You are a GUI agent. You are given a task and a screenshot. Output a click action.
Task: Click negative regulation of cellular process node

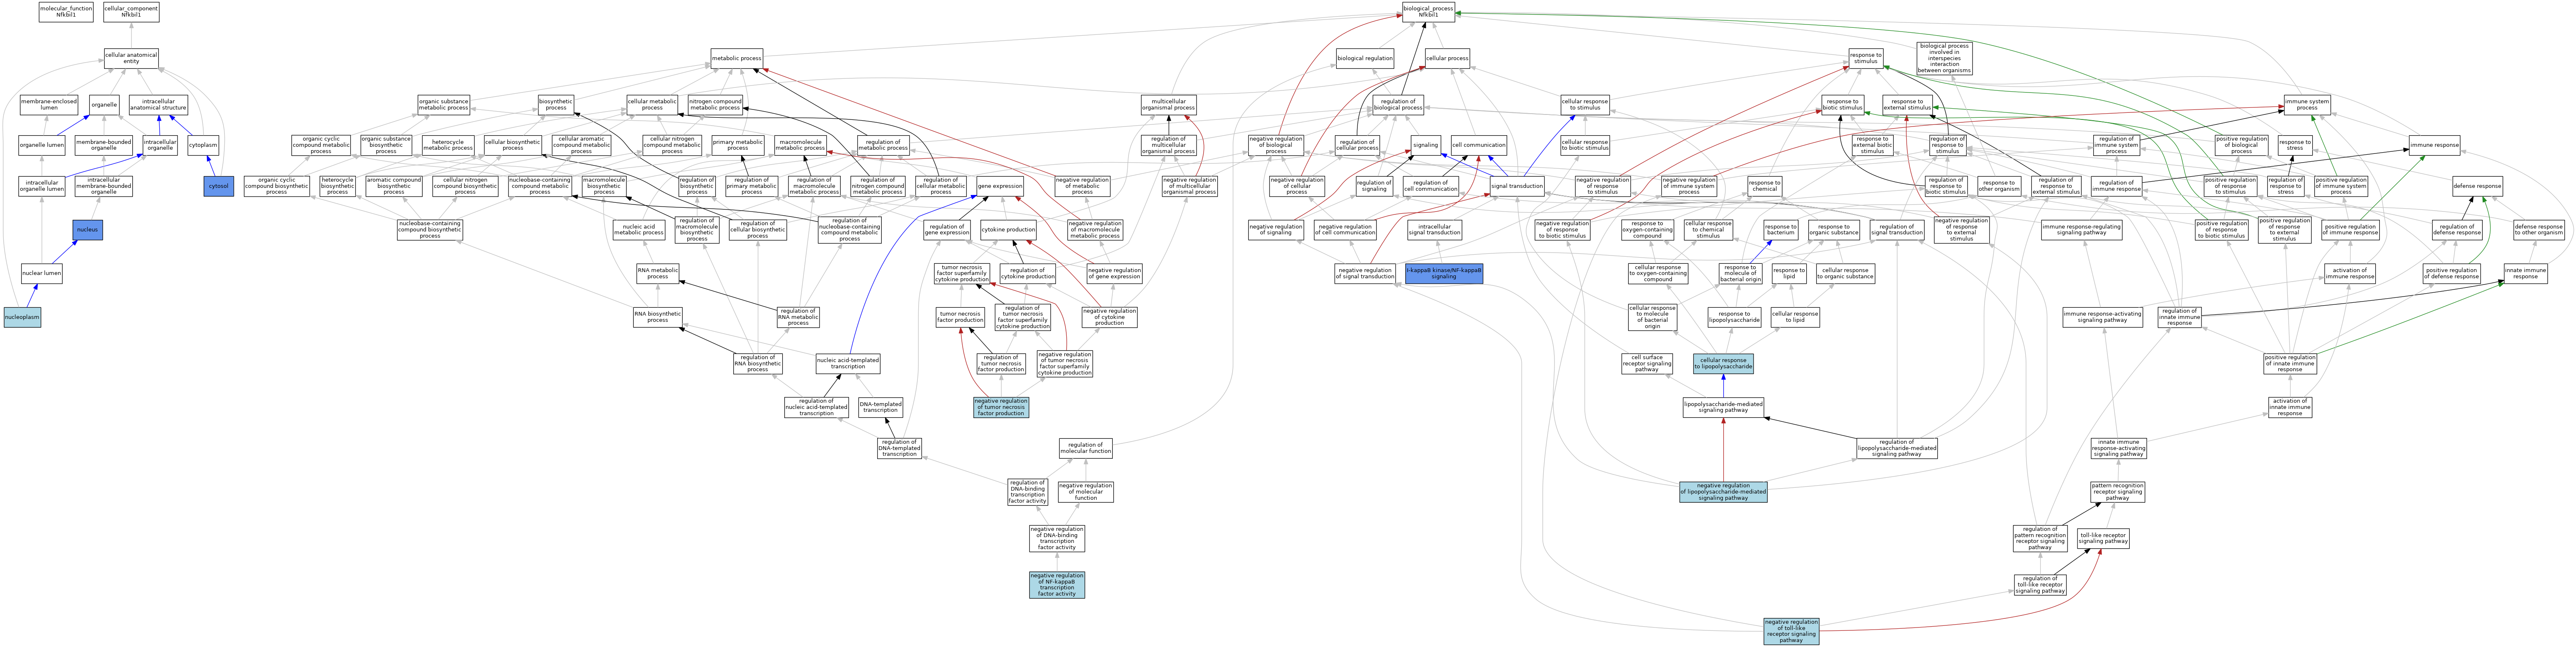click(1297, 186)
